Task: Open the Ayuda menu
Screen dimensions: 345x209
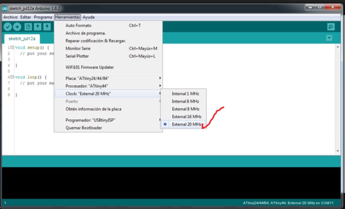Action: pos(88,17)
